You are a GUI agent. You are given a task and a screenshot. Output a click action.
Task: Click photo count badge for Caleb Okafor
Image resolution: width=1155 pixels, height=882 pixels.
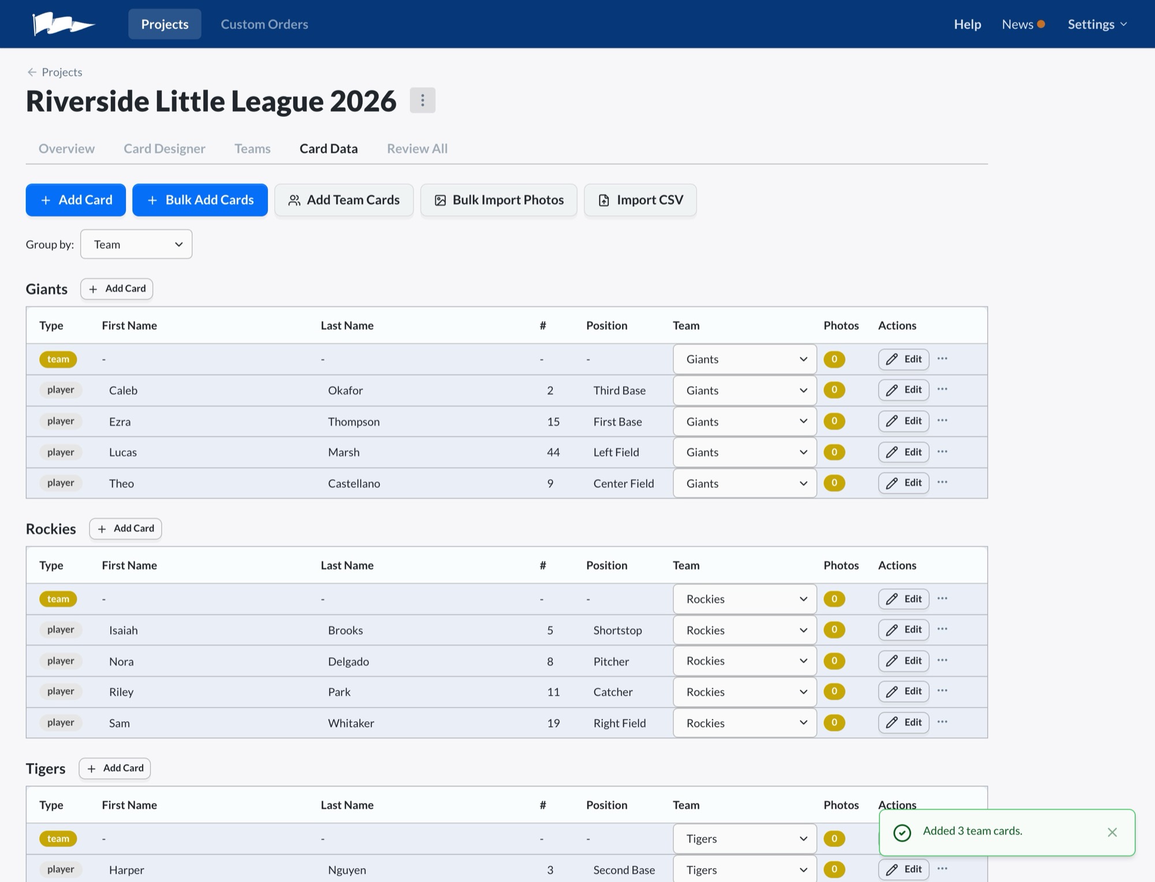[x=834, y=390]
